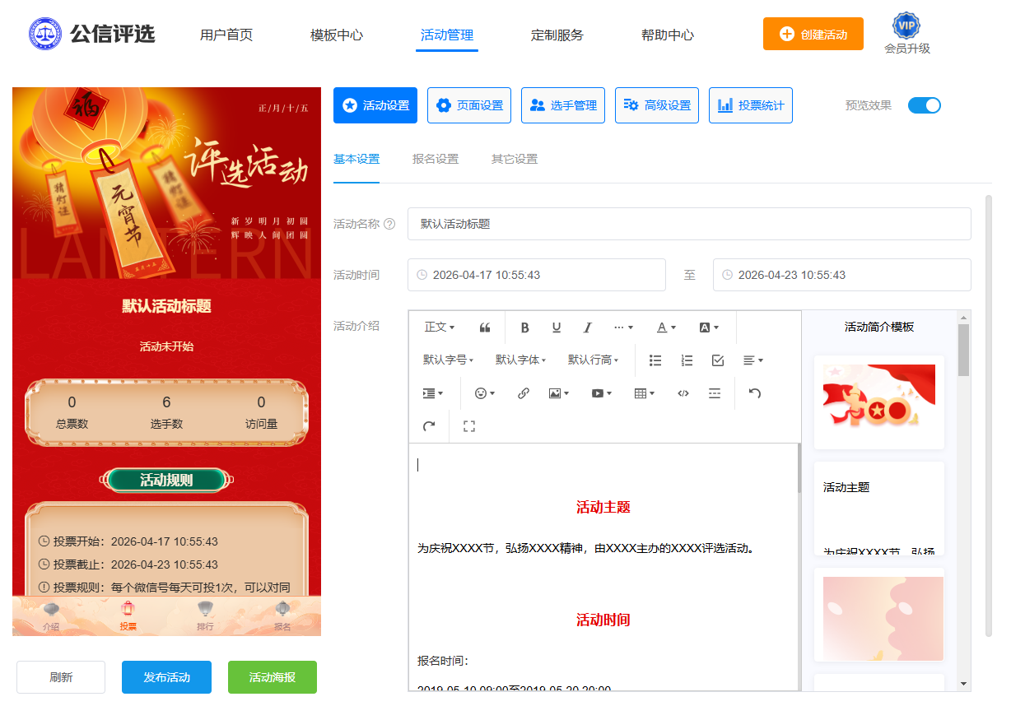Open 活动管理 in top navigation
Viewport: 1025px width, 720px height.
(447, 35)
